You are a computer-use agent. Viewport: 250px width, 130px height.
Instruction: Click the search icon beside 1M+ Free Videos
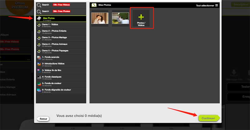(38, 5)
